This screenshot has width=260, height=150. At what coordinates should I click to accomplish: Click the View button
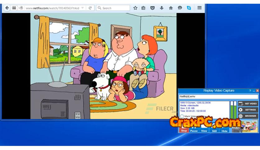tap(204, 130)
